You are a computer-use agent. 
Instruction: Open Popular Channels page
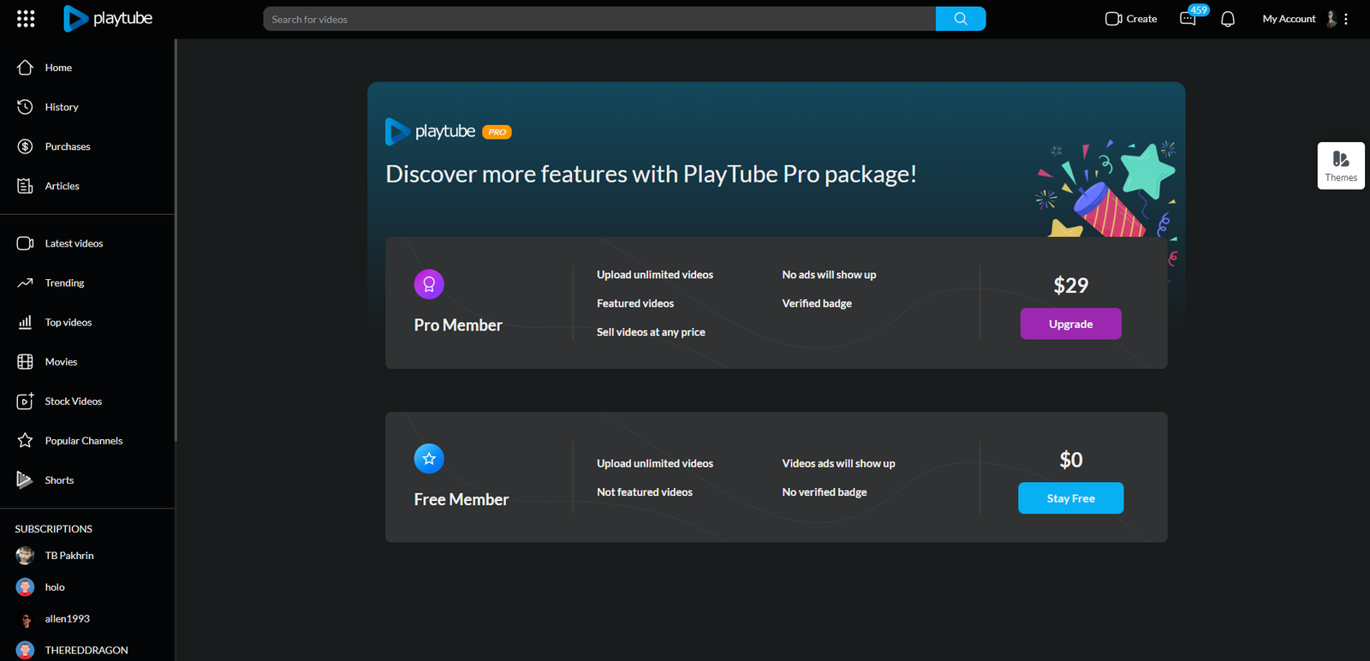click(83, 441)
